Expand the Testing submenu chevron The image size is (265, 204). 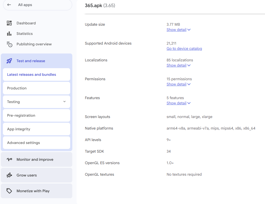point(64,102)
